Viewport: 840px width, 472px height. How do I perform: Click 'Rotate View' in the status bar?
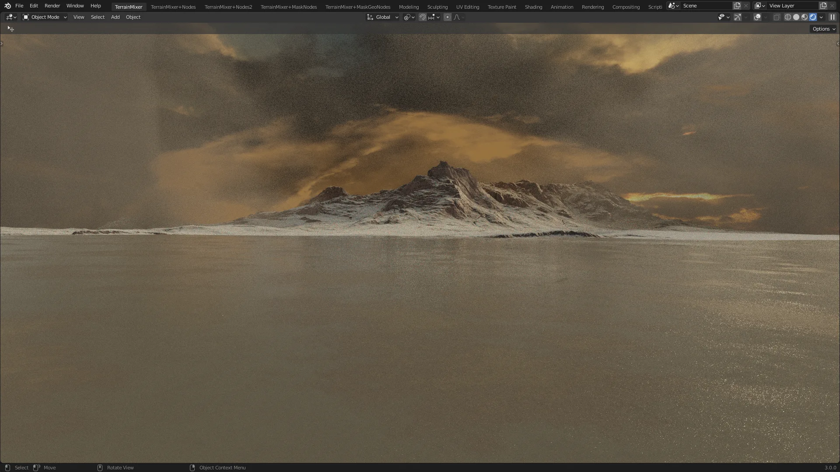[120, 468]
